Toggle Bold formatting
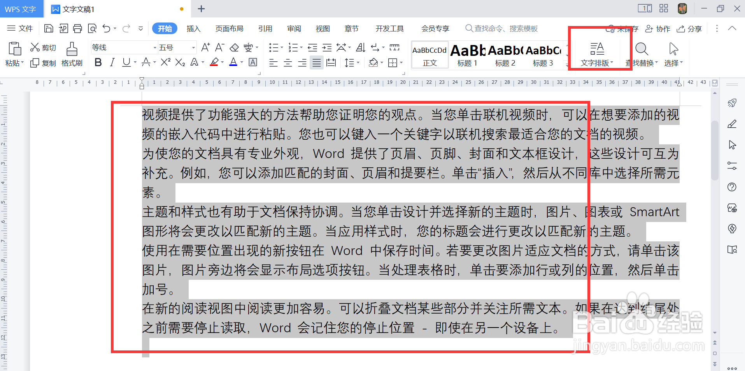This screenshot has height=371, width=745. [98, 62]
